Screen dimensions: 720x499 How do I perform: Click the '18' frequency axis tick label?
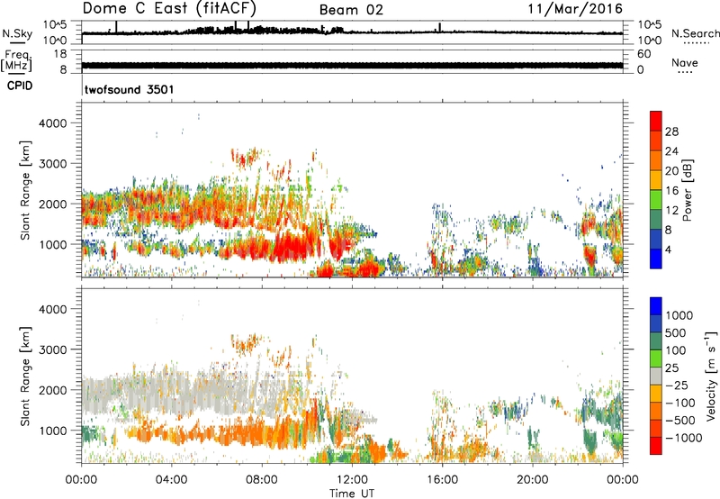click(60, 54)
